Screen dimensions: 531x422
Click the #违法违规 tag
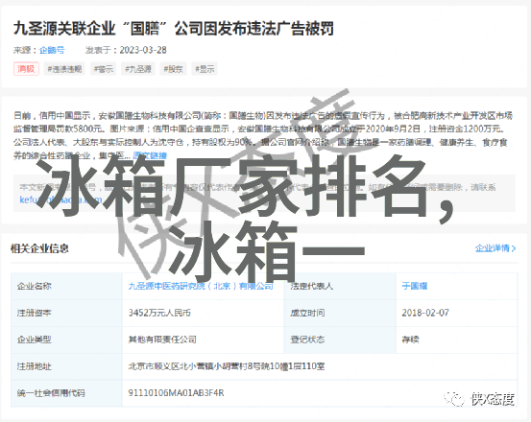point(64,69)
